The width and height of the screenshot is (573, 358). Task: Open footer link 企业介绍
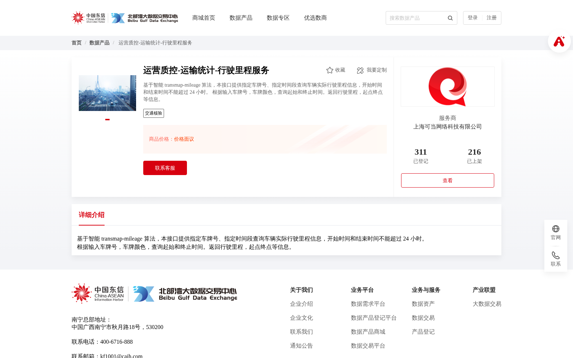click(302, 304)
